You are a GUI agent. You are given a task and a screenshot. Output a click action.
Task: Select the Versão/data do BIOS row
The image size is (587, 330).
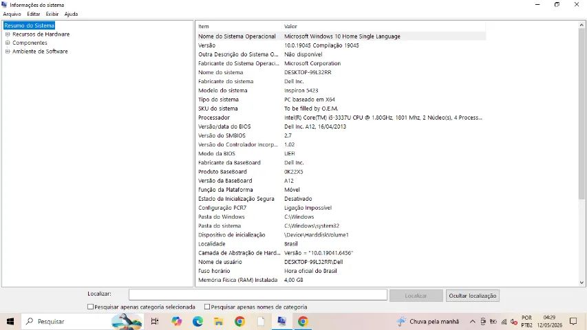click(341, 126)
